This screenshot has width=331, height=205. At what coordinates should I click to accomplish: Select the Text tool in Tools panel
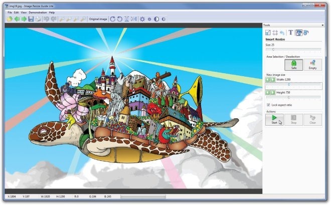coord(291,33)
